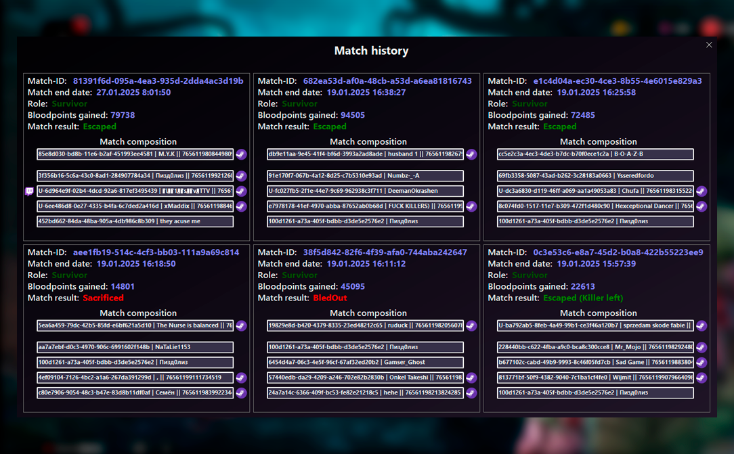The image size is (734, 454).
Task: Select the B-O-A-Z-B player field
Action: (x=595, y=154)
